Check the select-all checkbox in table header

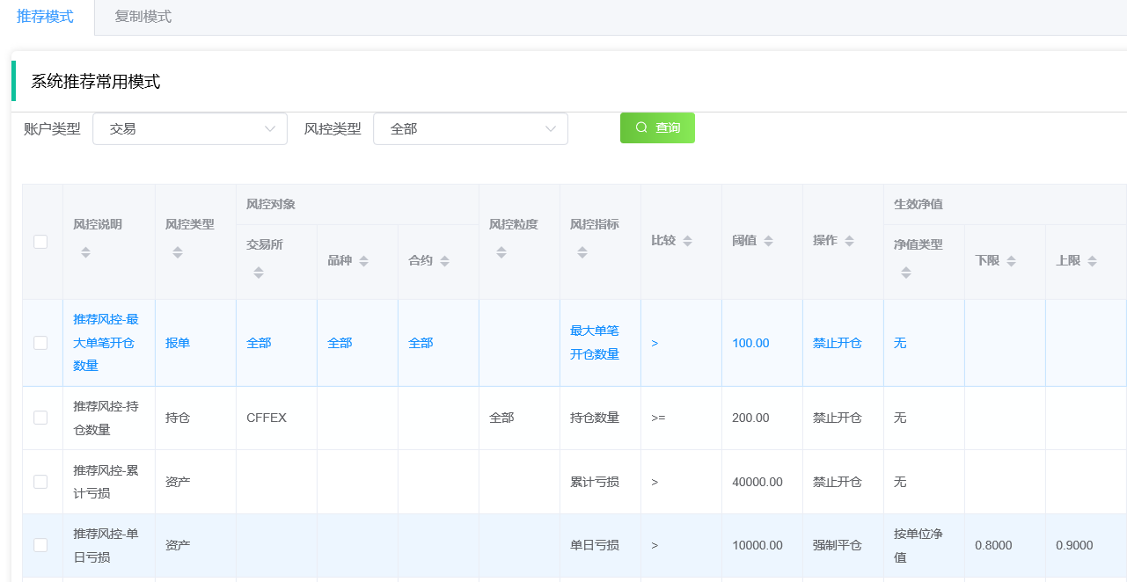click(x=40, y=243)
